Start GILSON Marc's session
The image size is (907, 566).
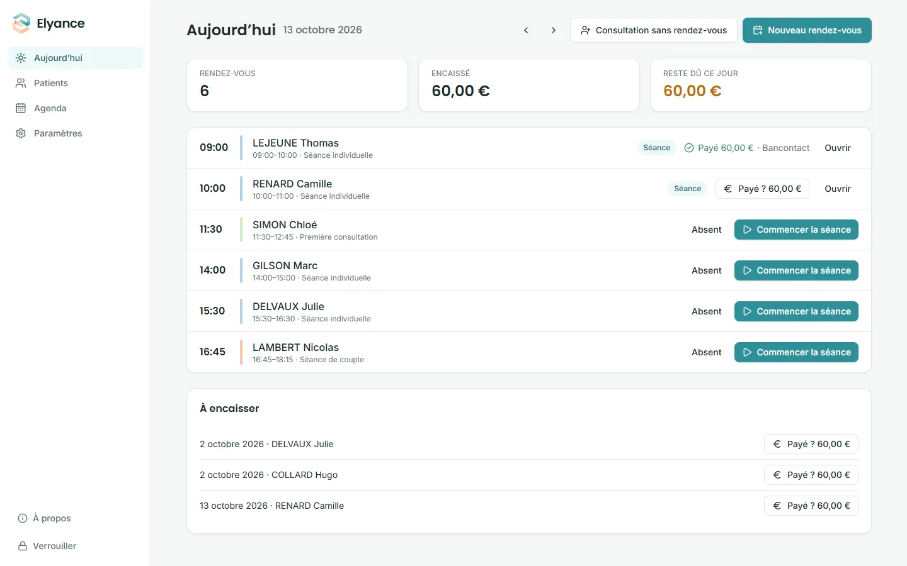click(796, 270)
